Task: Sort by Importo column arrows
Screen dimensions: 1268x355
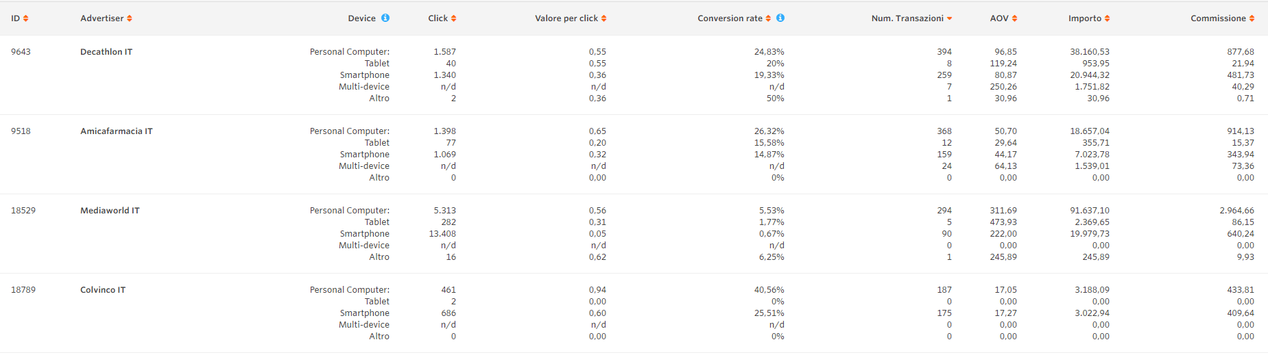Action: click(x=1107, y=18)
